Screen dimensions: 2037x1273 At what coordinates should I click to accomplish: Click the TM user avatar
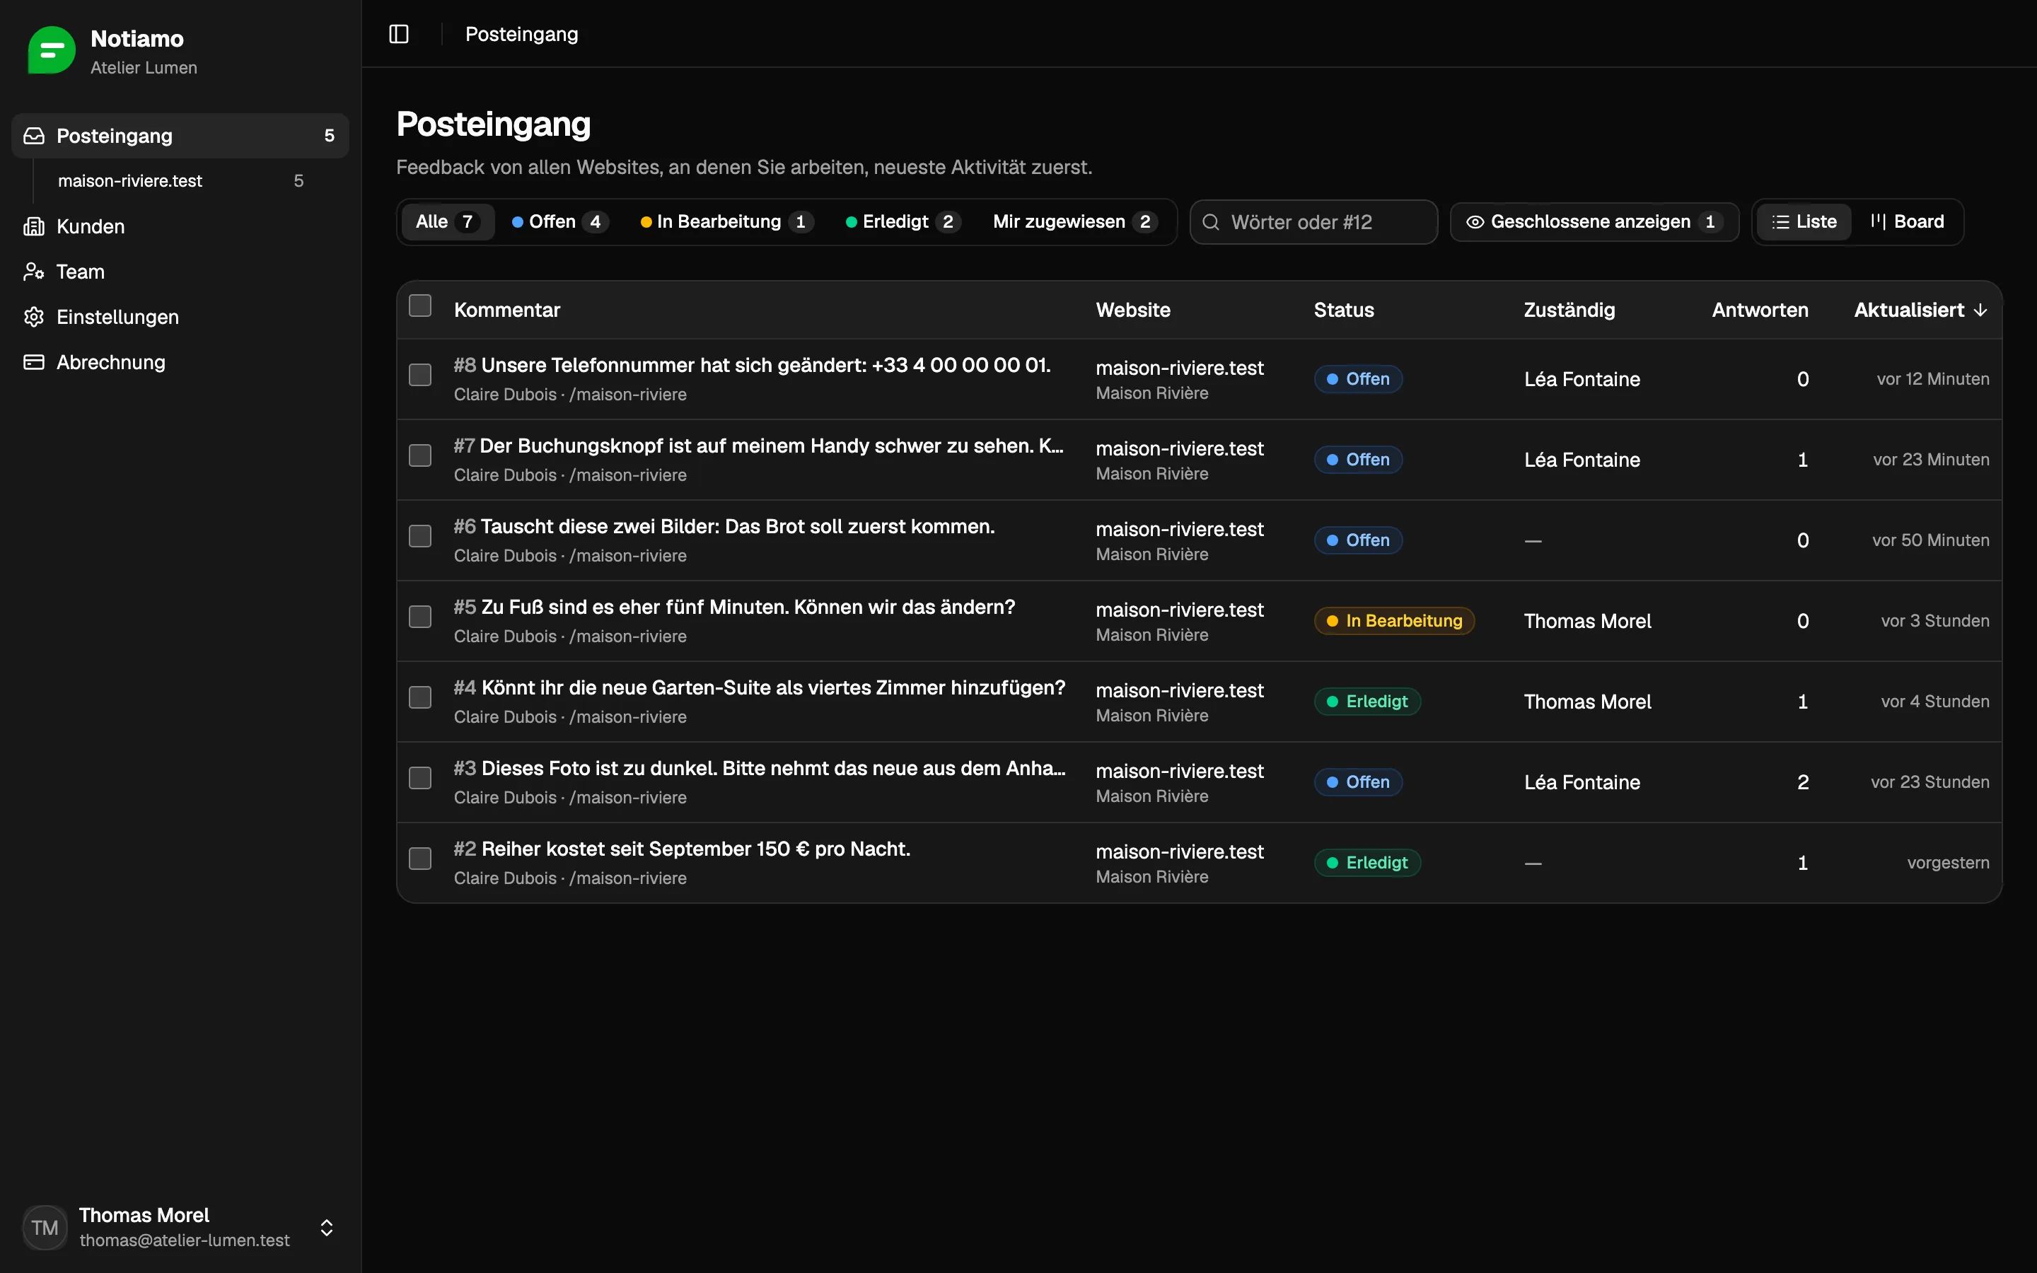coord(45,1227)
